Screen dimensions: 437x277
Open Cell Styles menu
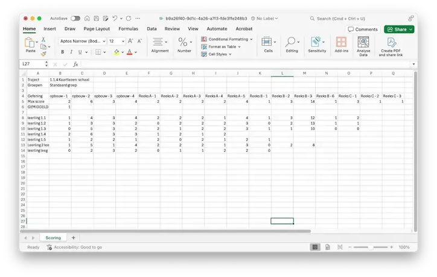(216, 54)
